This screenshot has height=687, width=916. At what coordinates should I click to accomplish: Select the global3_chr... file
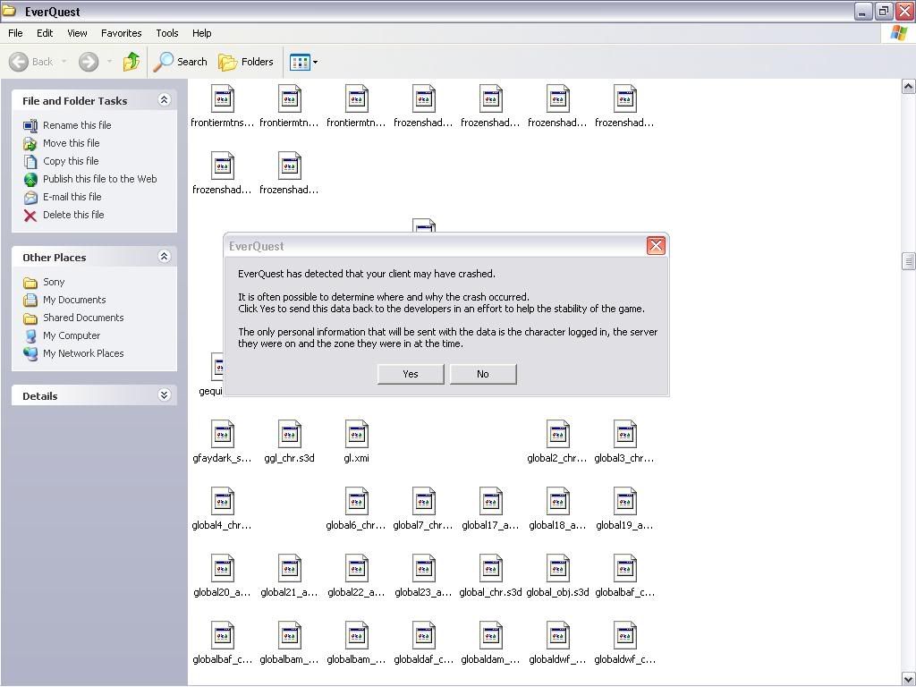(624, 442)
